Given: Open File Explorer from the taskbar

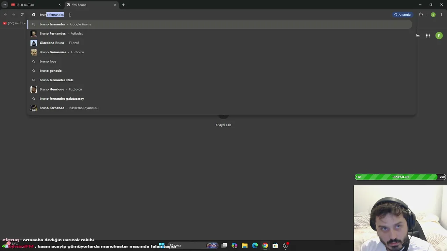Looking at the screenshot, I should click(x=244, y=245).
